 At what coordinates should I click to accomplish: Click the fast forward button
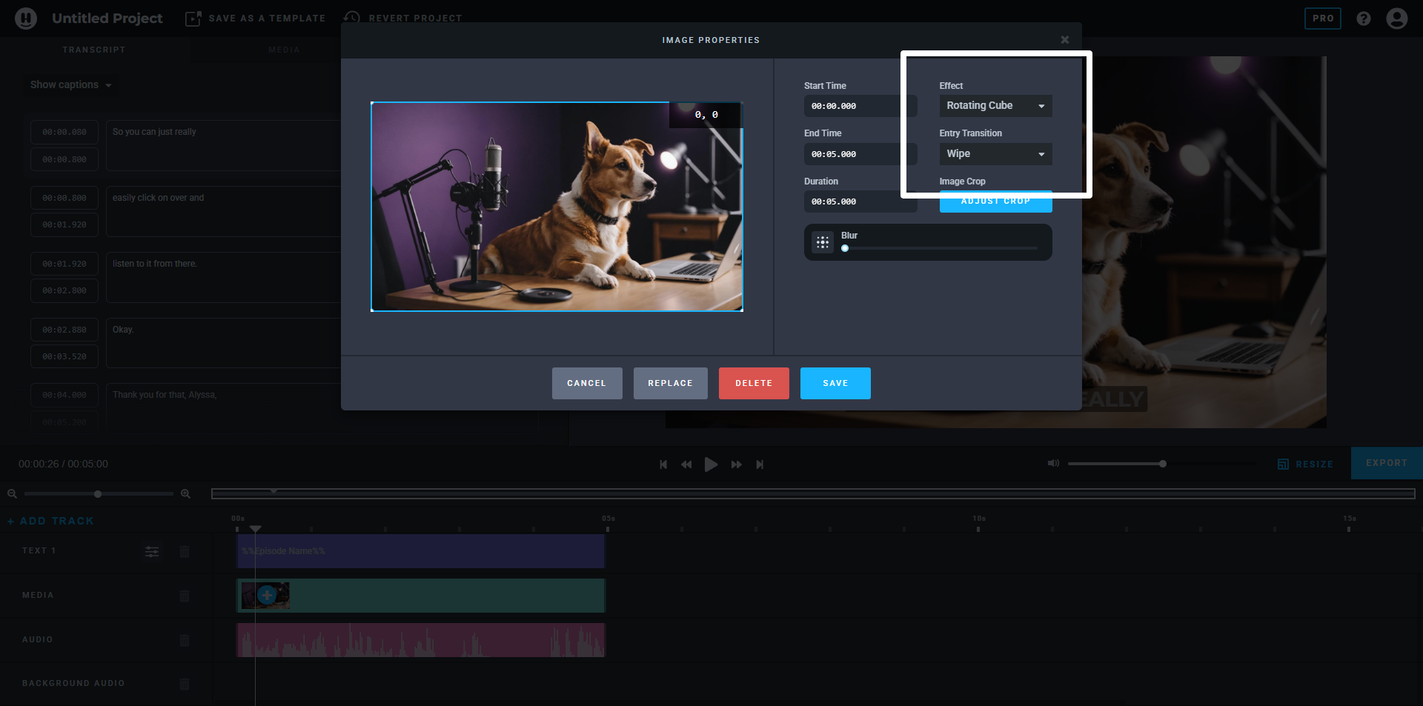tap(736, 464)
